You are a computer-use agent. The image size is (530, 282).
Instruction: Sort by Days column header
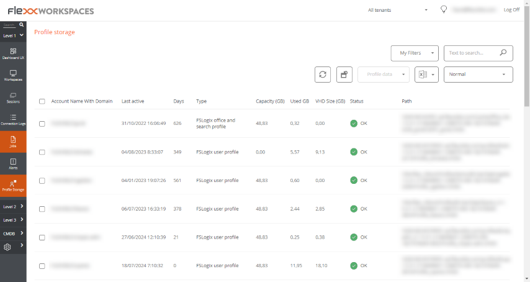(179, 101)
